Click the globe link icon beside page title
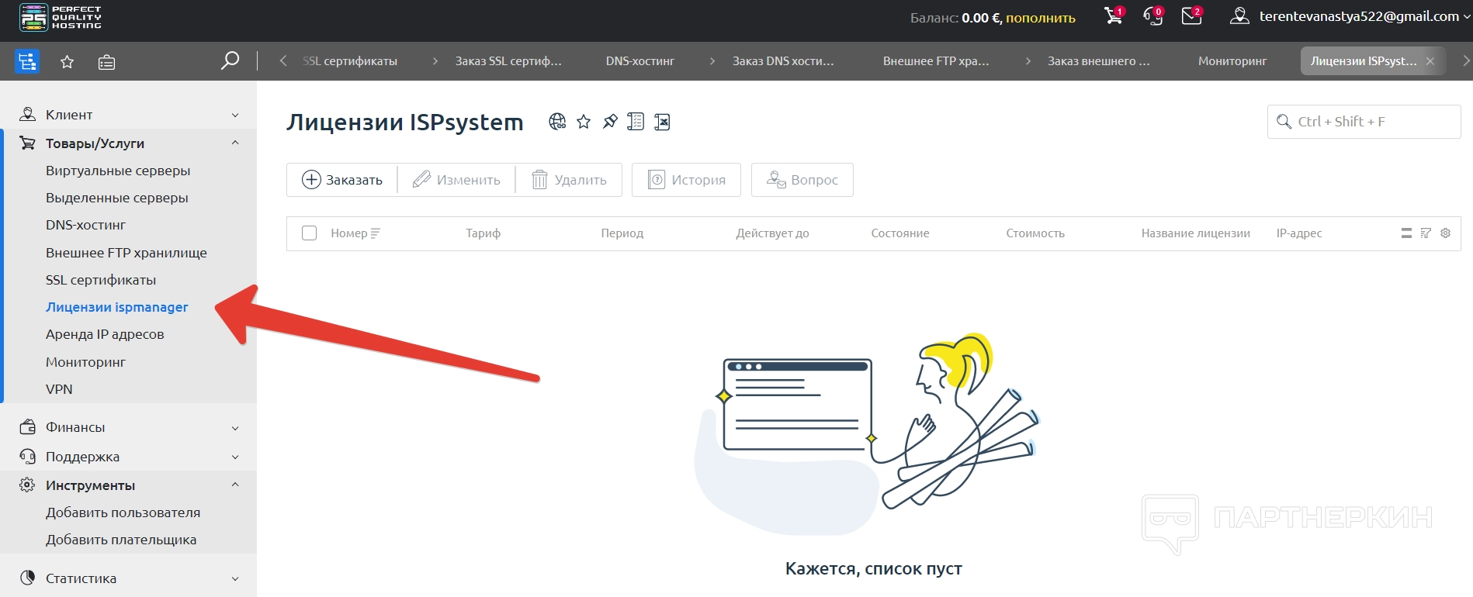This screenshot has height=597, width=1473. tap(557, 122)
